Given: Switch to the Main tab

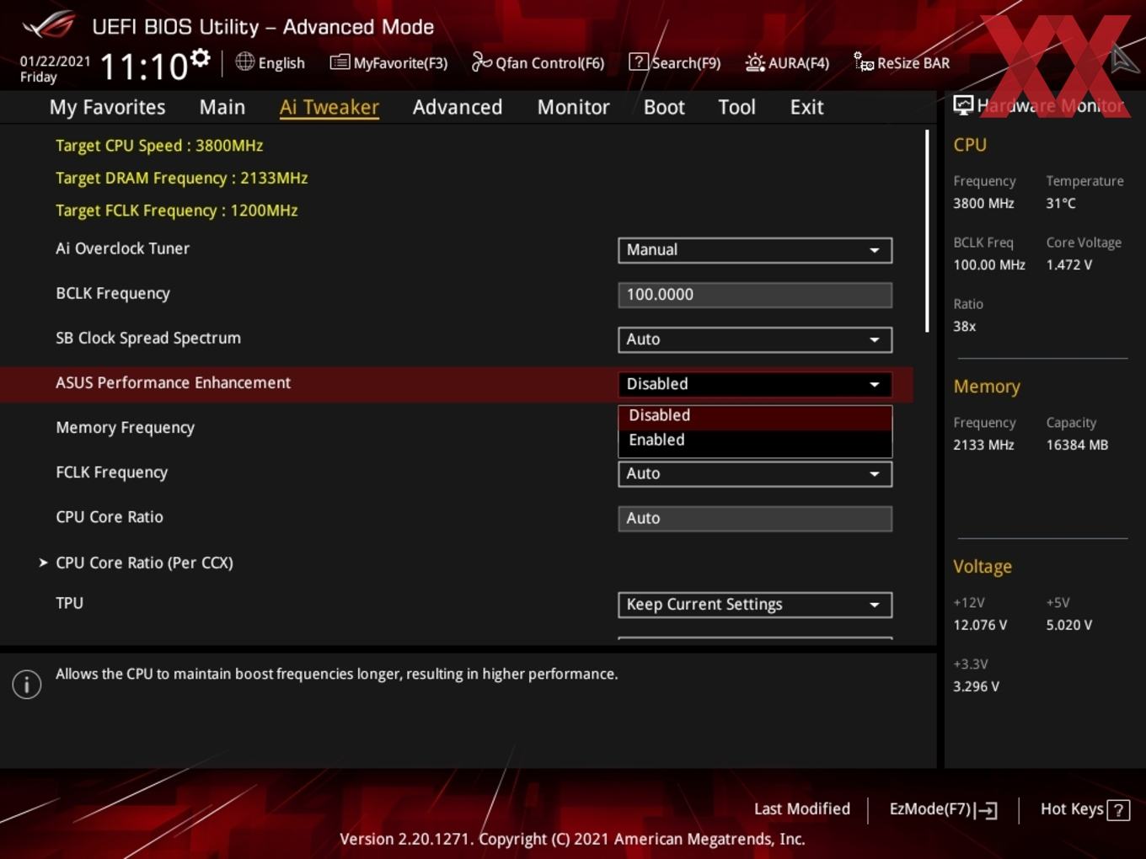Looking at the screenshot, I should pyautogui.click(x=222, y=107).
